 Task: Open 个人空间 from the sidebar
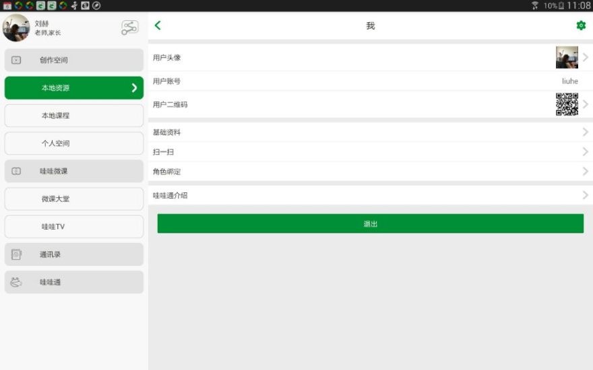pyautogui.click(x=74, y=143)
